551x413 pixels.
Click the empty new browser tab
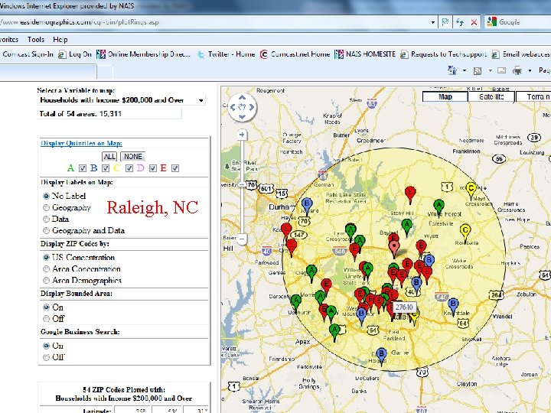pos(105,72)
